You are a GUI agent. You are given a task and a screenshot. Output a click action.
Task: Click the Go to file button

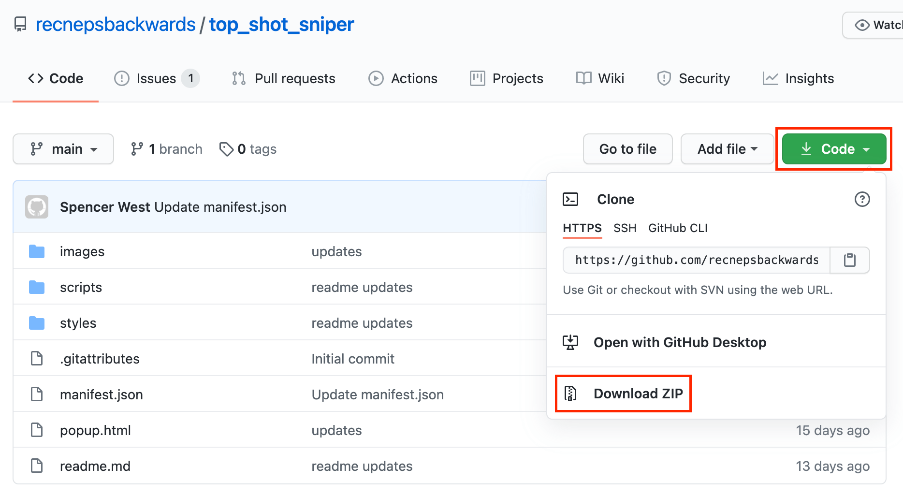pyautogui.click(x=627, y=149)
